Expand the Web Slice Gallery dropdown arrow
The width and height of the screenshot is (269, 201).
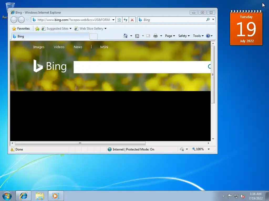coord(105,29)
